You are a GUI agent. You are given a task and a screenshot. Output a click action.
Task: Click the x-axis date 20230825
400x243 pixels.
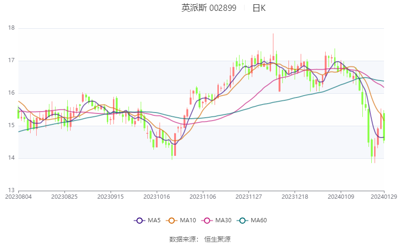tap(64, 197)
